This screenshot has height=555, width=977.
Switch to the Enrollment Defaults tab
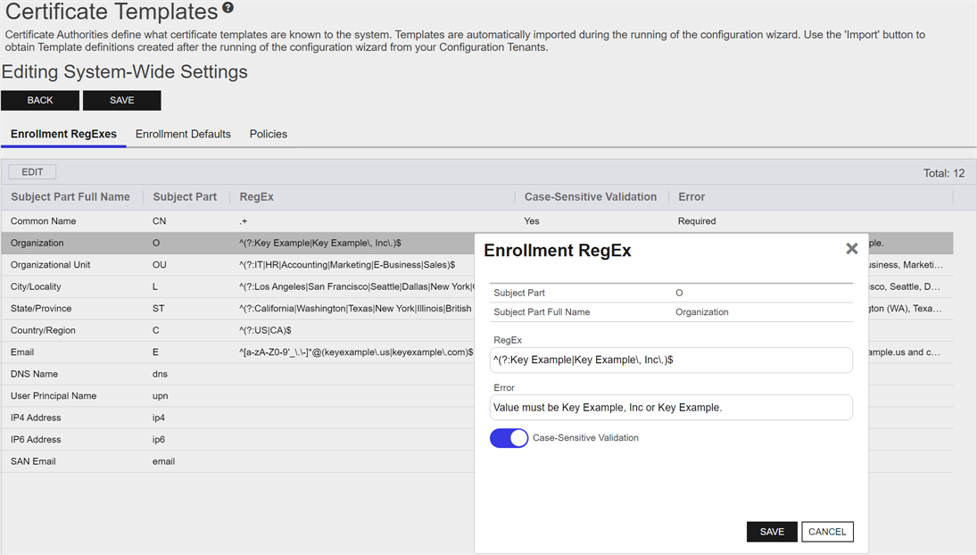[x=183, y=134]
